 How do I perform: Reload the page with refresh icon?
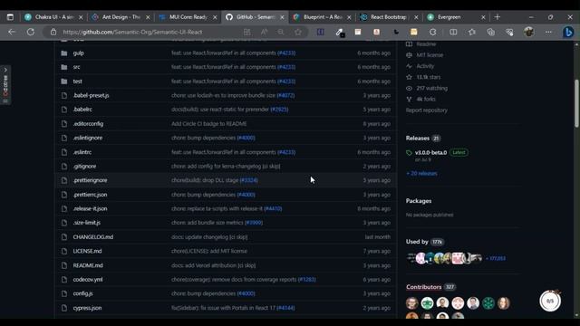[31, 33]
